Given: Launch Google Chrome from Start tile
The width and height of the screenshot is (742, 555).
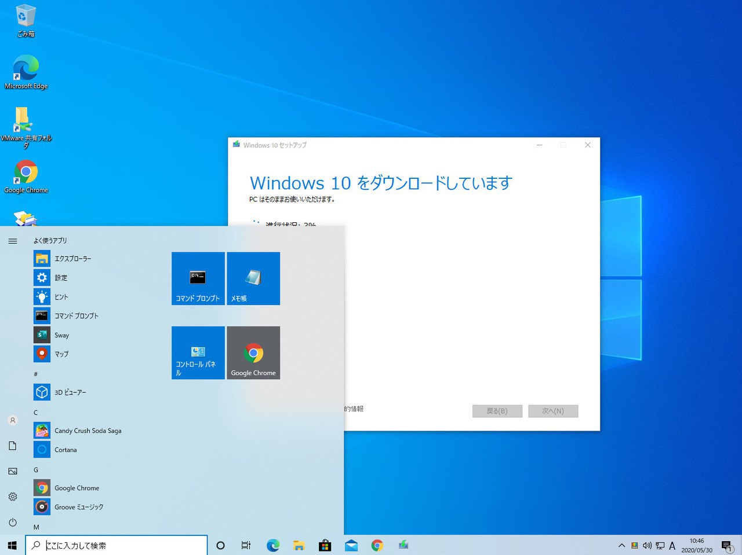Looking at the screenshot, I should [253, 352].
